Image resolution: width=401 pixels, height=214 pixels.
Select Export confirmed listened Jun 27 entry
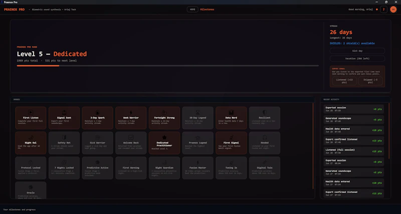354,193
